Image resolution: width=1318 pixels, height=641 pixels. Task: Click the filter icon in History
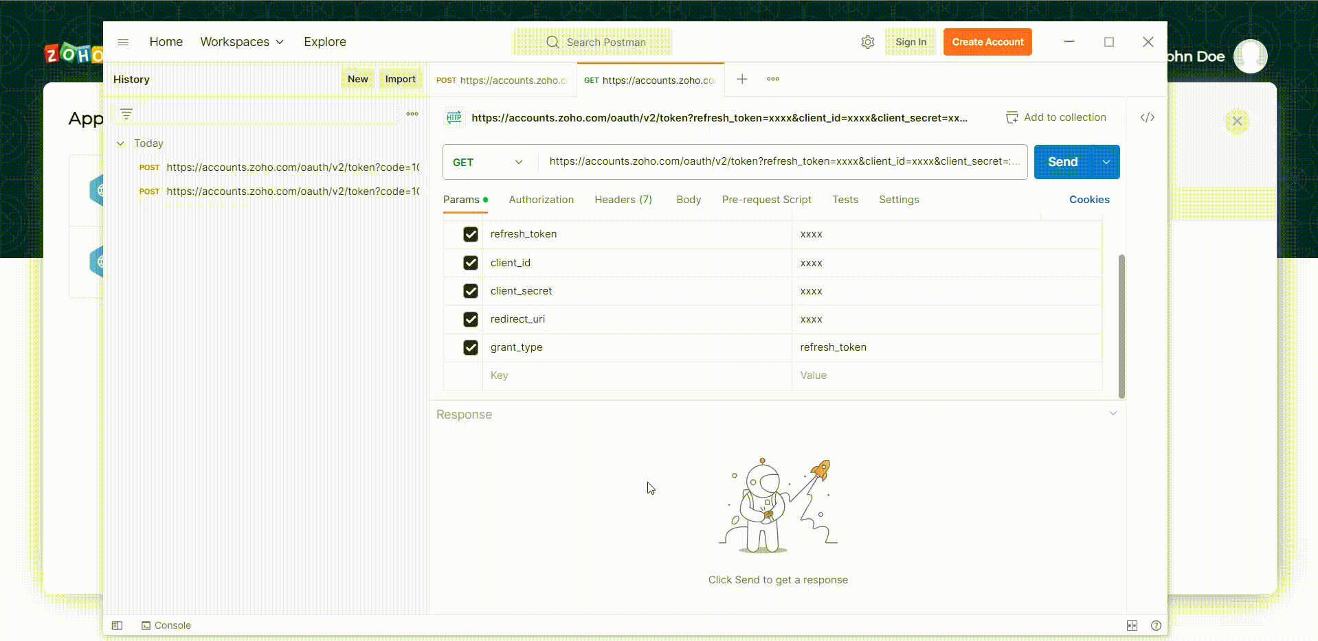(126, 114)
